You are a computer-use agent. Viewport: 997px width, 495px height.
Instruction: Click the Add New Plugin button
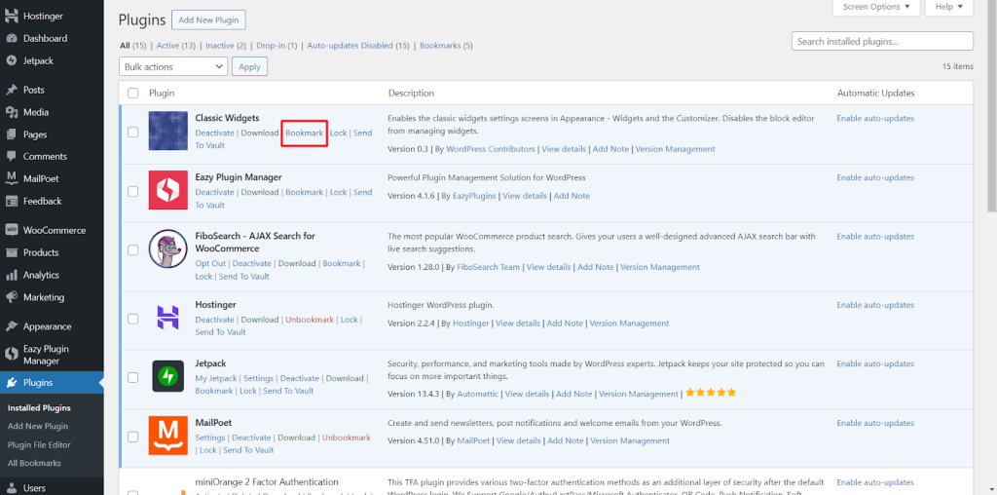[x=208, y=19]
